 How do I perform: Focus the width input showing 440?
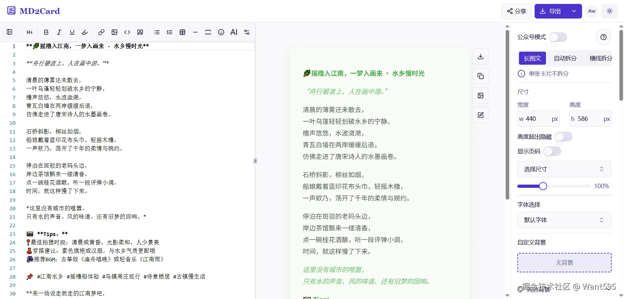click(538, 119)
